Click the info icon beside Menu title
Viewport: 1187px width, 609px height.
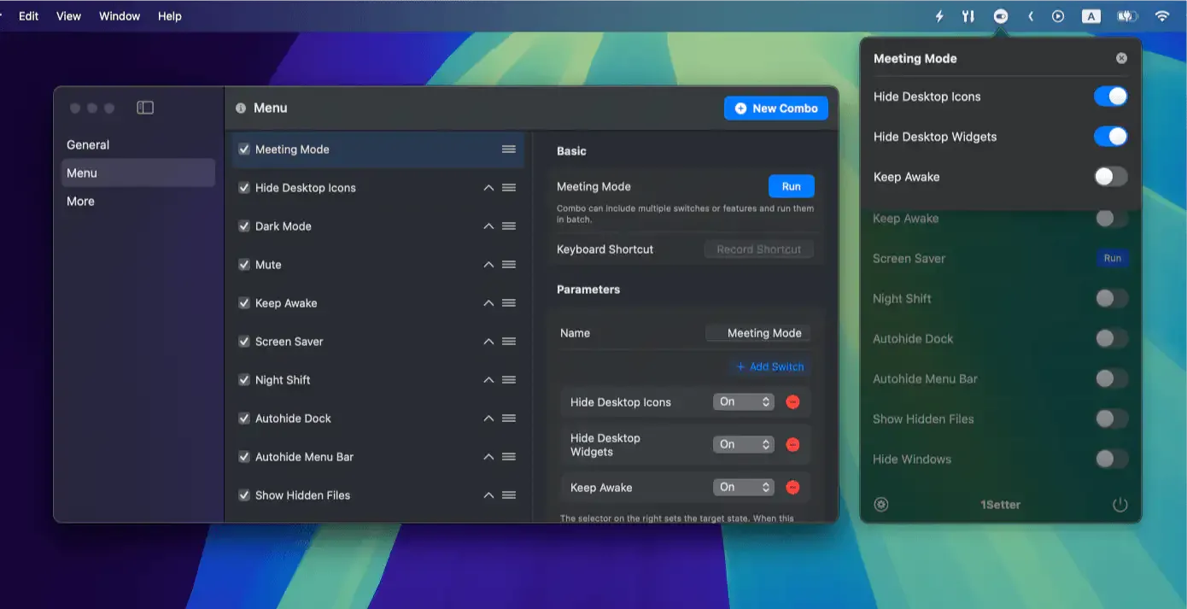[x=241, y=108]
